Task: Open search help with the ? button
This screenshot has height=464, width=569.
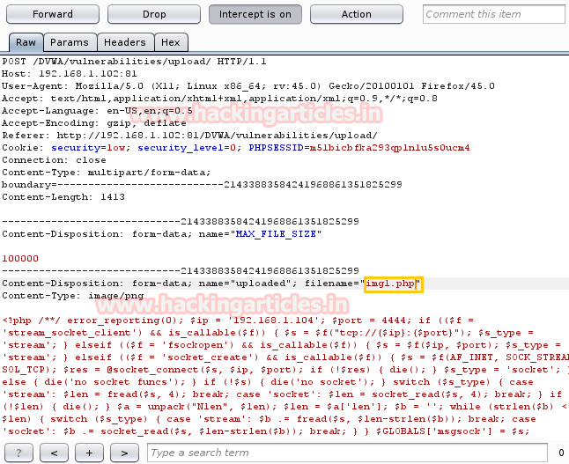Action: coord(18,453)
